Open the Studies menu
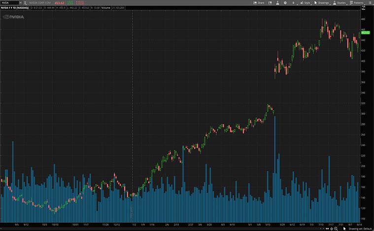This screenshot has height=231, width=374. pyautogui.click(x=340, y=3)
